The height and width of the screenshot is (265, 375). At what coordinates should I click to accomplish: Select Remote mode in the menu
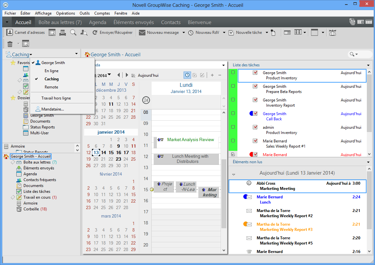click(x=51, y=87)
